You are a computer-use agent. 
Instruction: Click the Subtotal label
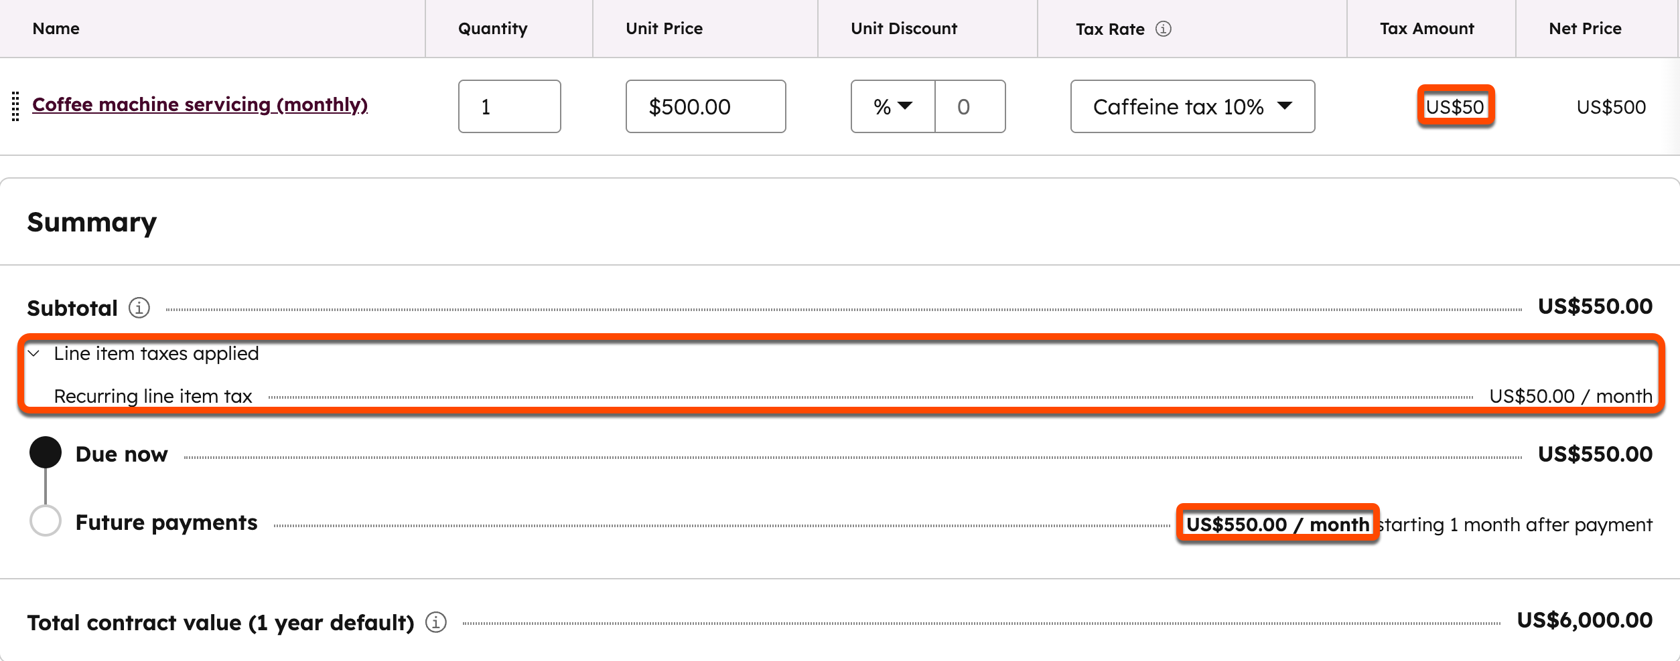(72, 308)
